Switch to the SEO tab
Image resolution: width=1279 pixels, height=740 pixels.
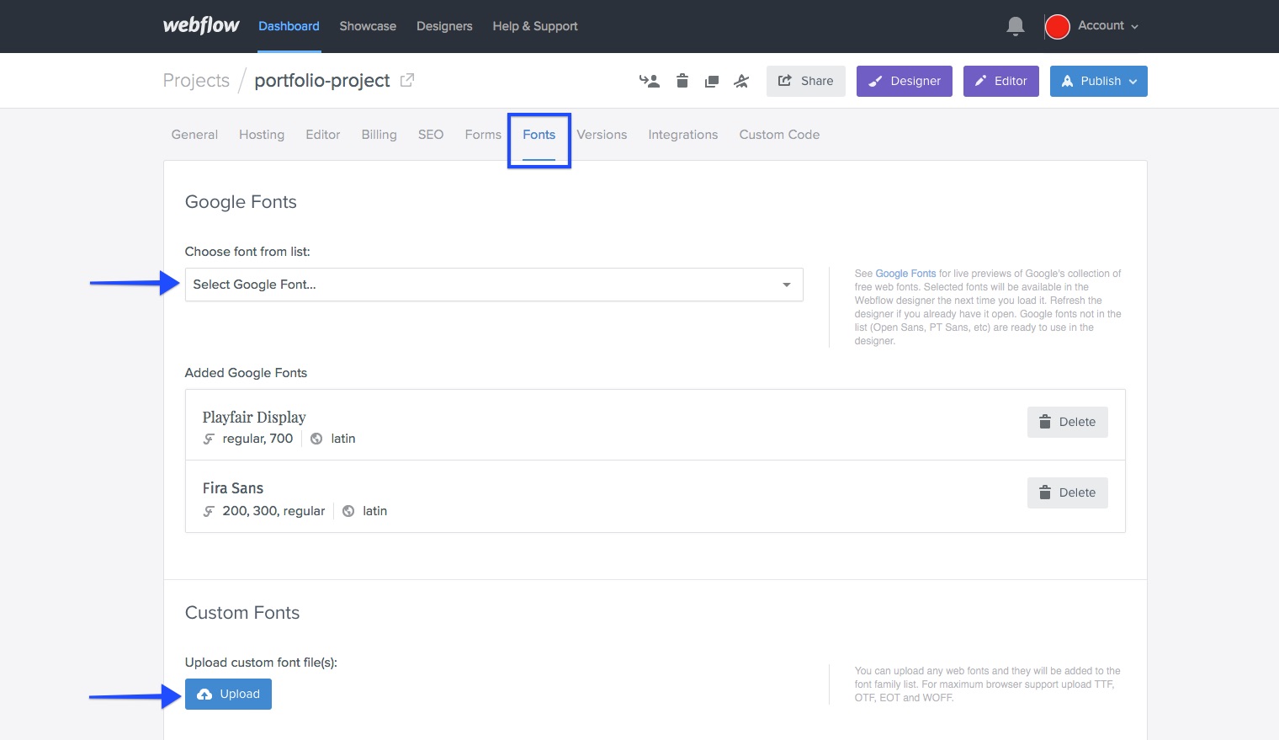(431, 135)
